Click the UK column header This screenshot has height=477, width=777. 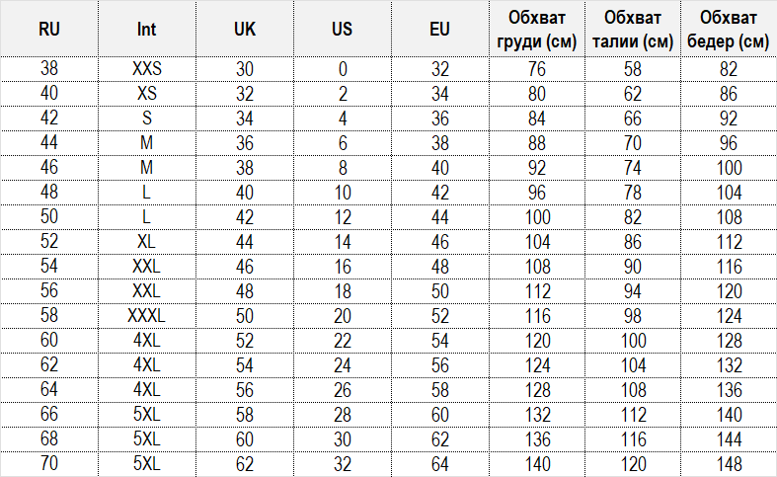(245, 29)
